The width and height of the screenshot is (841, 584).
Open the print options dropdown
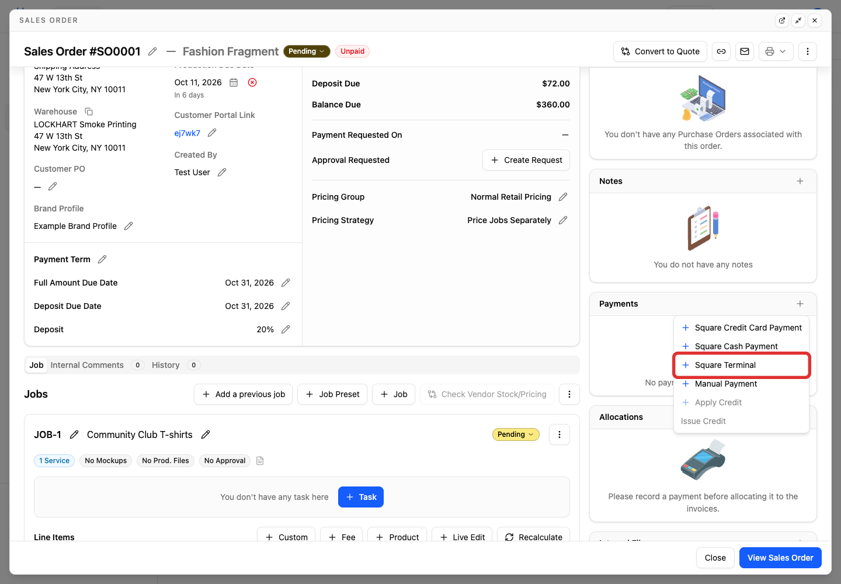click(x=776, y=51)
